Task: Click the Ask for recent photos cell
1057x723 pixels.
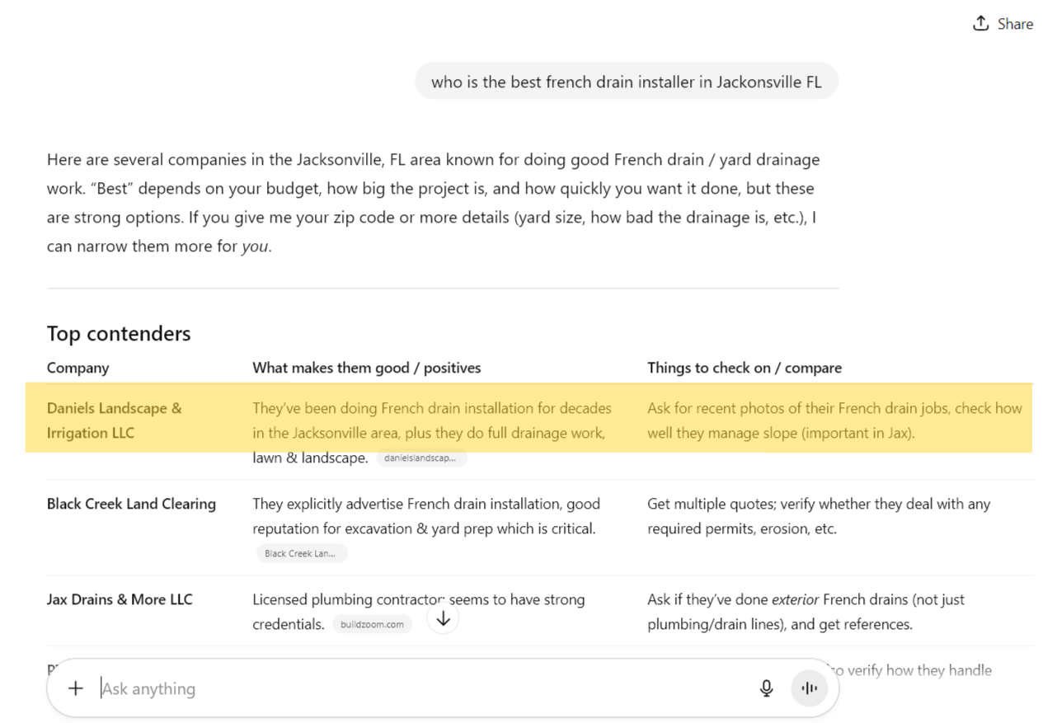Action: (834, 420)
